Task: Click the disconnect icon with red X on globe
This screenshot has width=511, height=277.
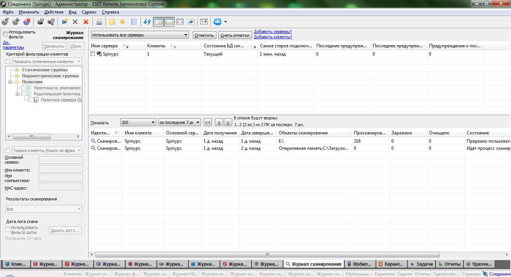Action: tap(27, 22)
